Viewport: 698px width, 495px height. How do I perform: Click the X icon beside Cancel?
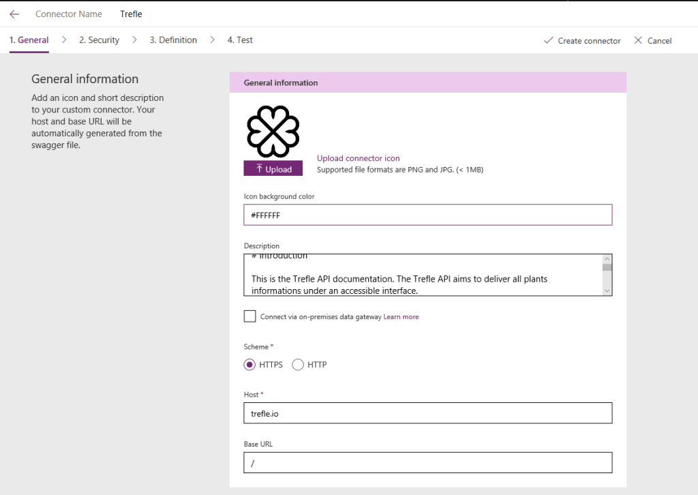click(638, 40)
